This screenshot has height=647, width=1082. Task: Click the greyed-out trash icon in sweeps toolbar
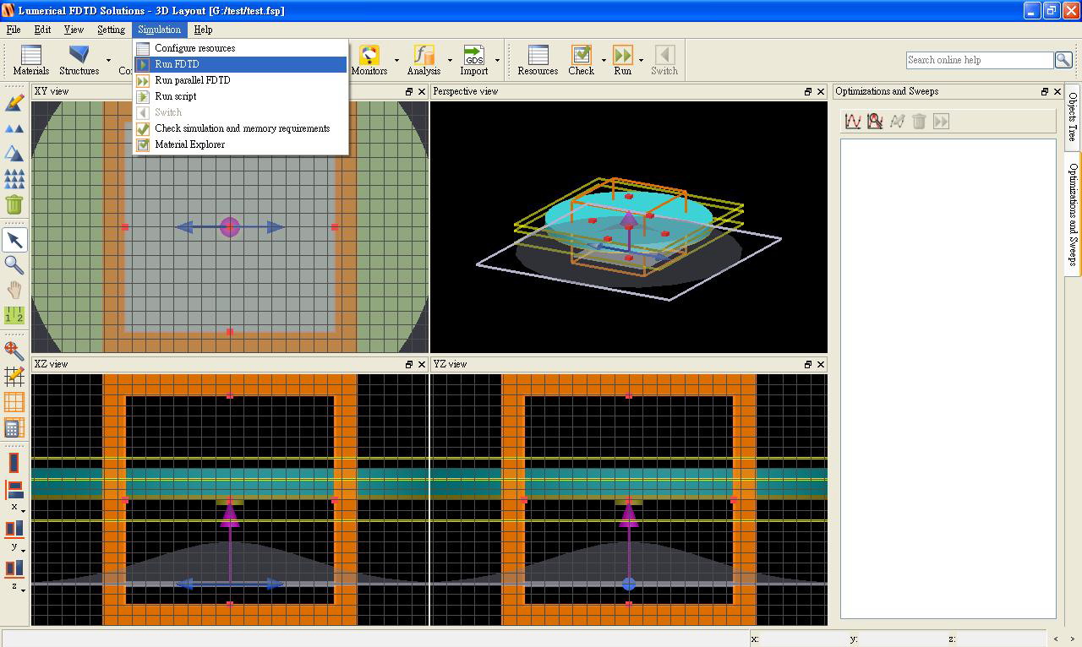(x=919, y=122)
